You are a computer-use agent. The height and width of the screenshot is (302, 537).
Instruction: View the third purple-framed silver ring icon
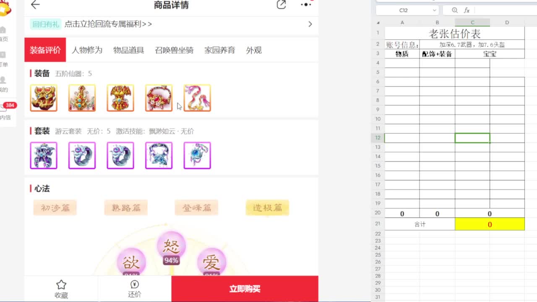tap(120, 156)
